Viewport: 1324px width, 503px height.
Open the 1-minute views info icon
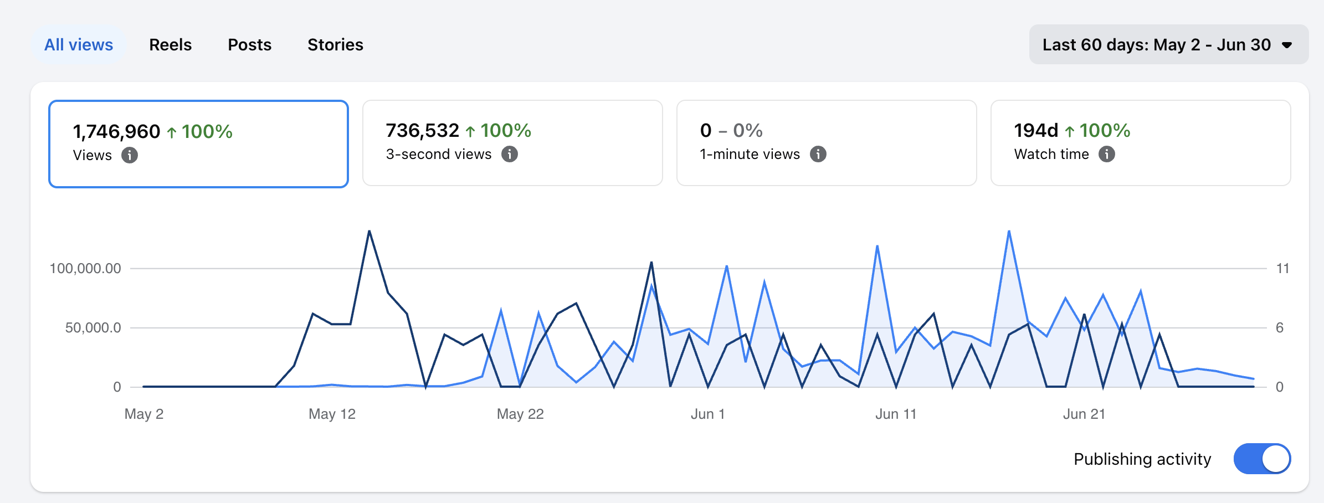click(818, 154)
